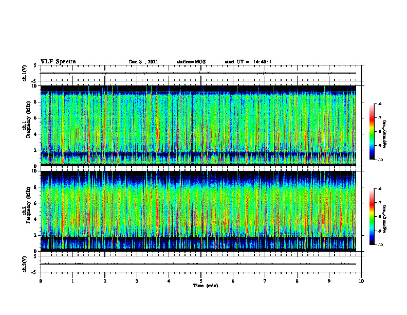Click inside the ch.2 spectrogram panel
Image resolution: width=407 pixels, height=315 pixels.
tap(198, 211)
